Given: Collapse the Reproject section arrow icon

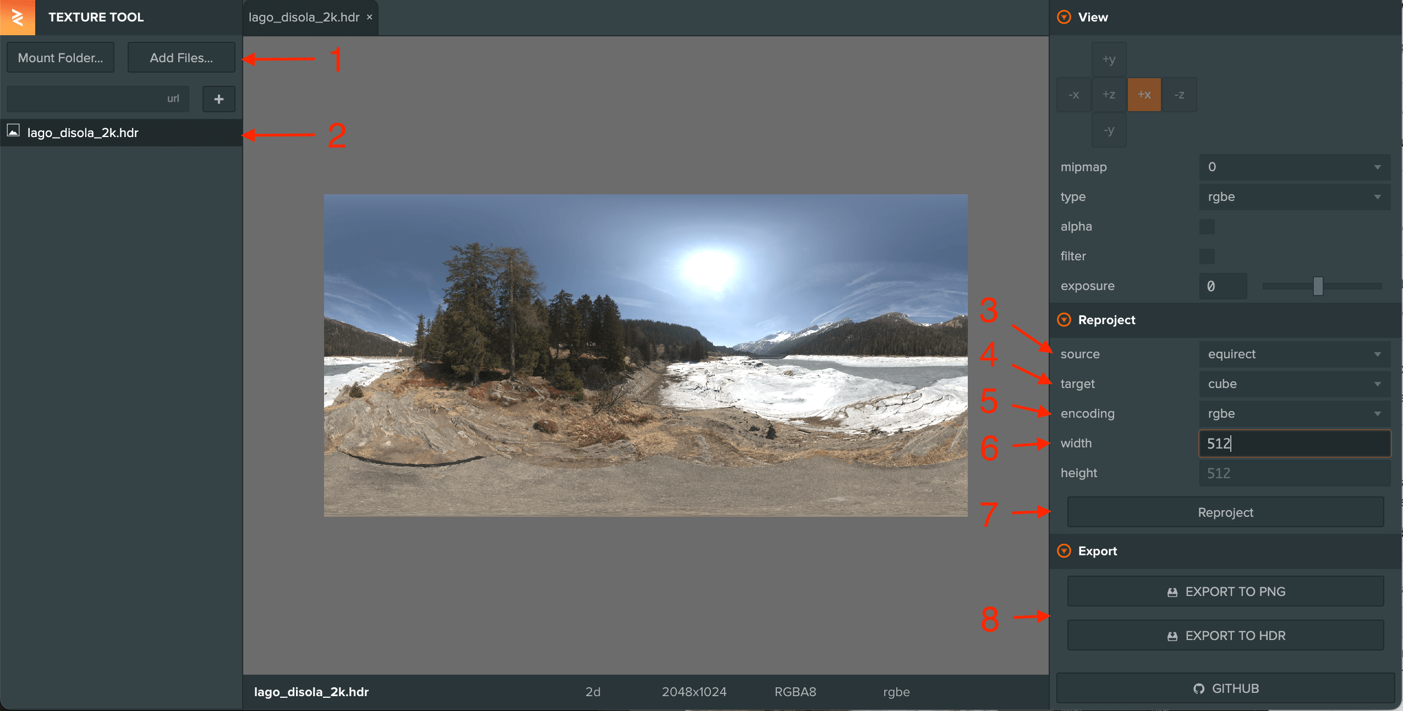Looking at the screenshot, I should pos(1064,320).
